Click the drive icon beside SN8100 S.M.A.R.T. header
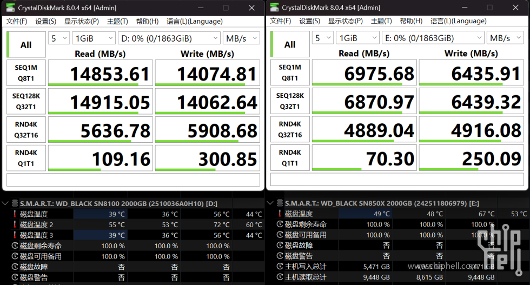Screen dimensions: 530x285 (x=15, y=203)
